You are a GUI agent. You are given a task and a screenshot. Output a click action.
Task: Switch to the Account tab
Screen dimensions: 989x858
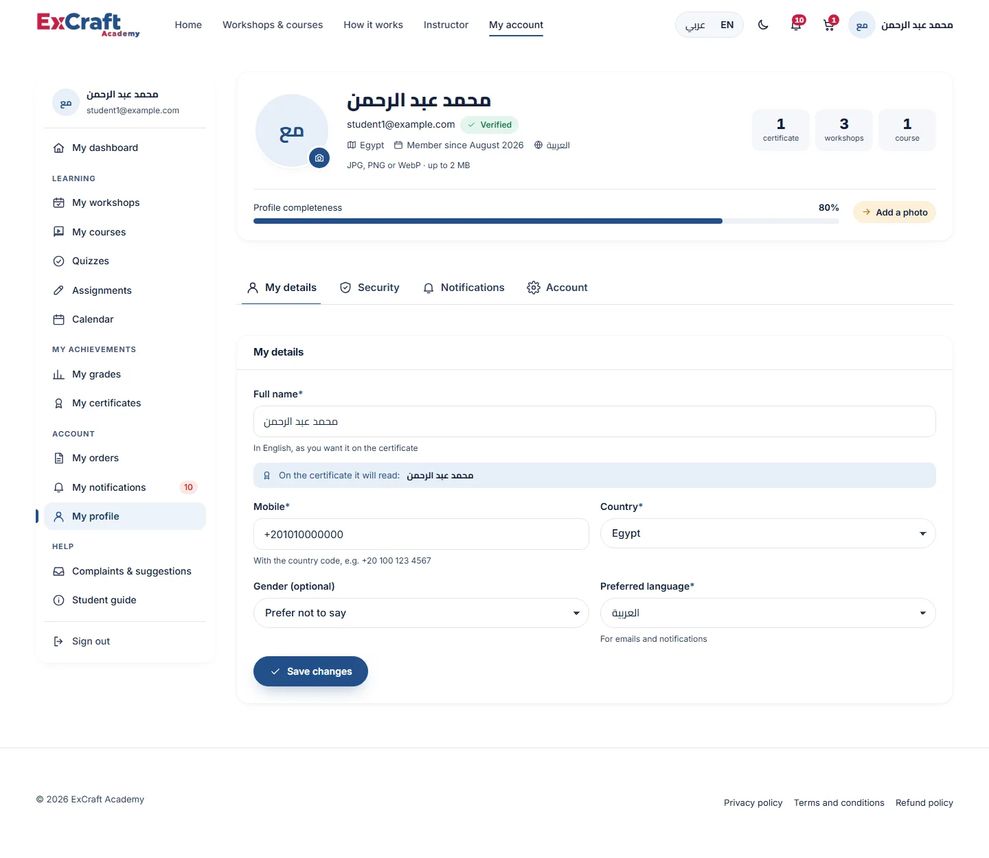[x=557, y=288]
